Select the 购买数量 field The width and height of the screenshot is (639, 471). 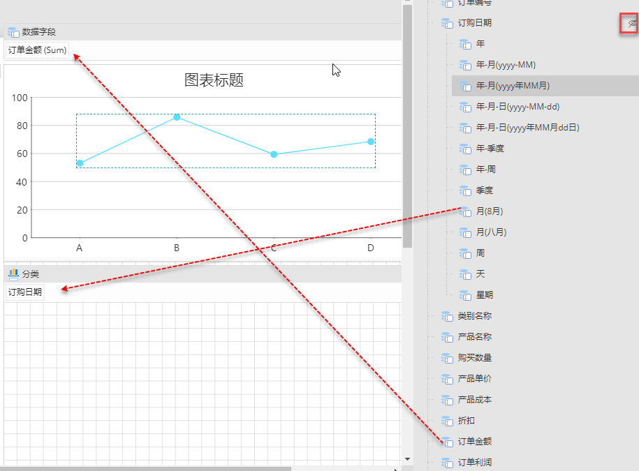474,358
